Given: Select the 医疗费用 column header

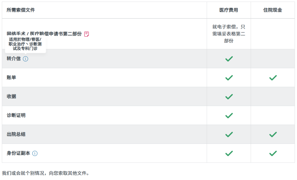Looking at the screenshot, I should pos(229,10).
